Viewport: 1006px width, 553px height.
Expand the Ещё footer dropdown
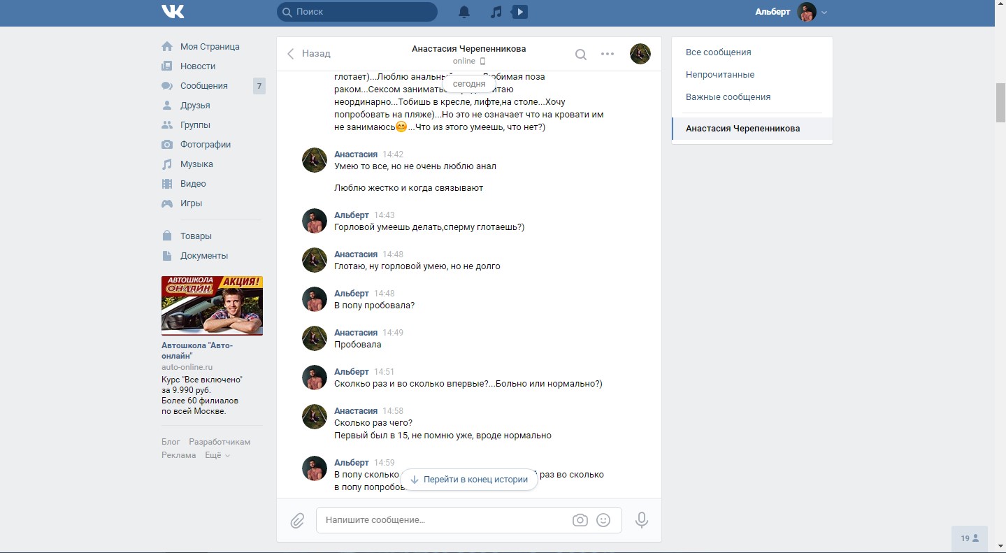point(217,455)
